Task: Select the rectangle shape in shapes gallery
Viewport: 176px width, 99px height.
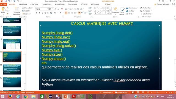Action: pyautogui.click(x=103, y=8)
